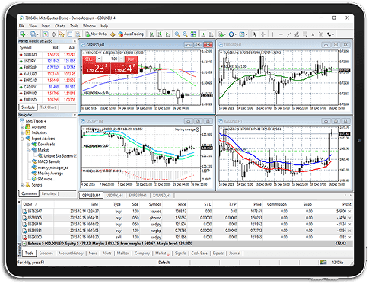Click the tile windows chart icon
The height and width of the screenshot is (284, 369).
coord(193,34)
